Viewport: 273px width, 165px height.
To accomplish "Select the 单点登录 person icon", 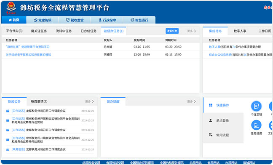I will point(211,120).
